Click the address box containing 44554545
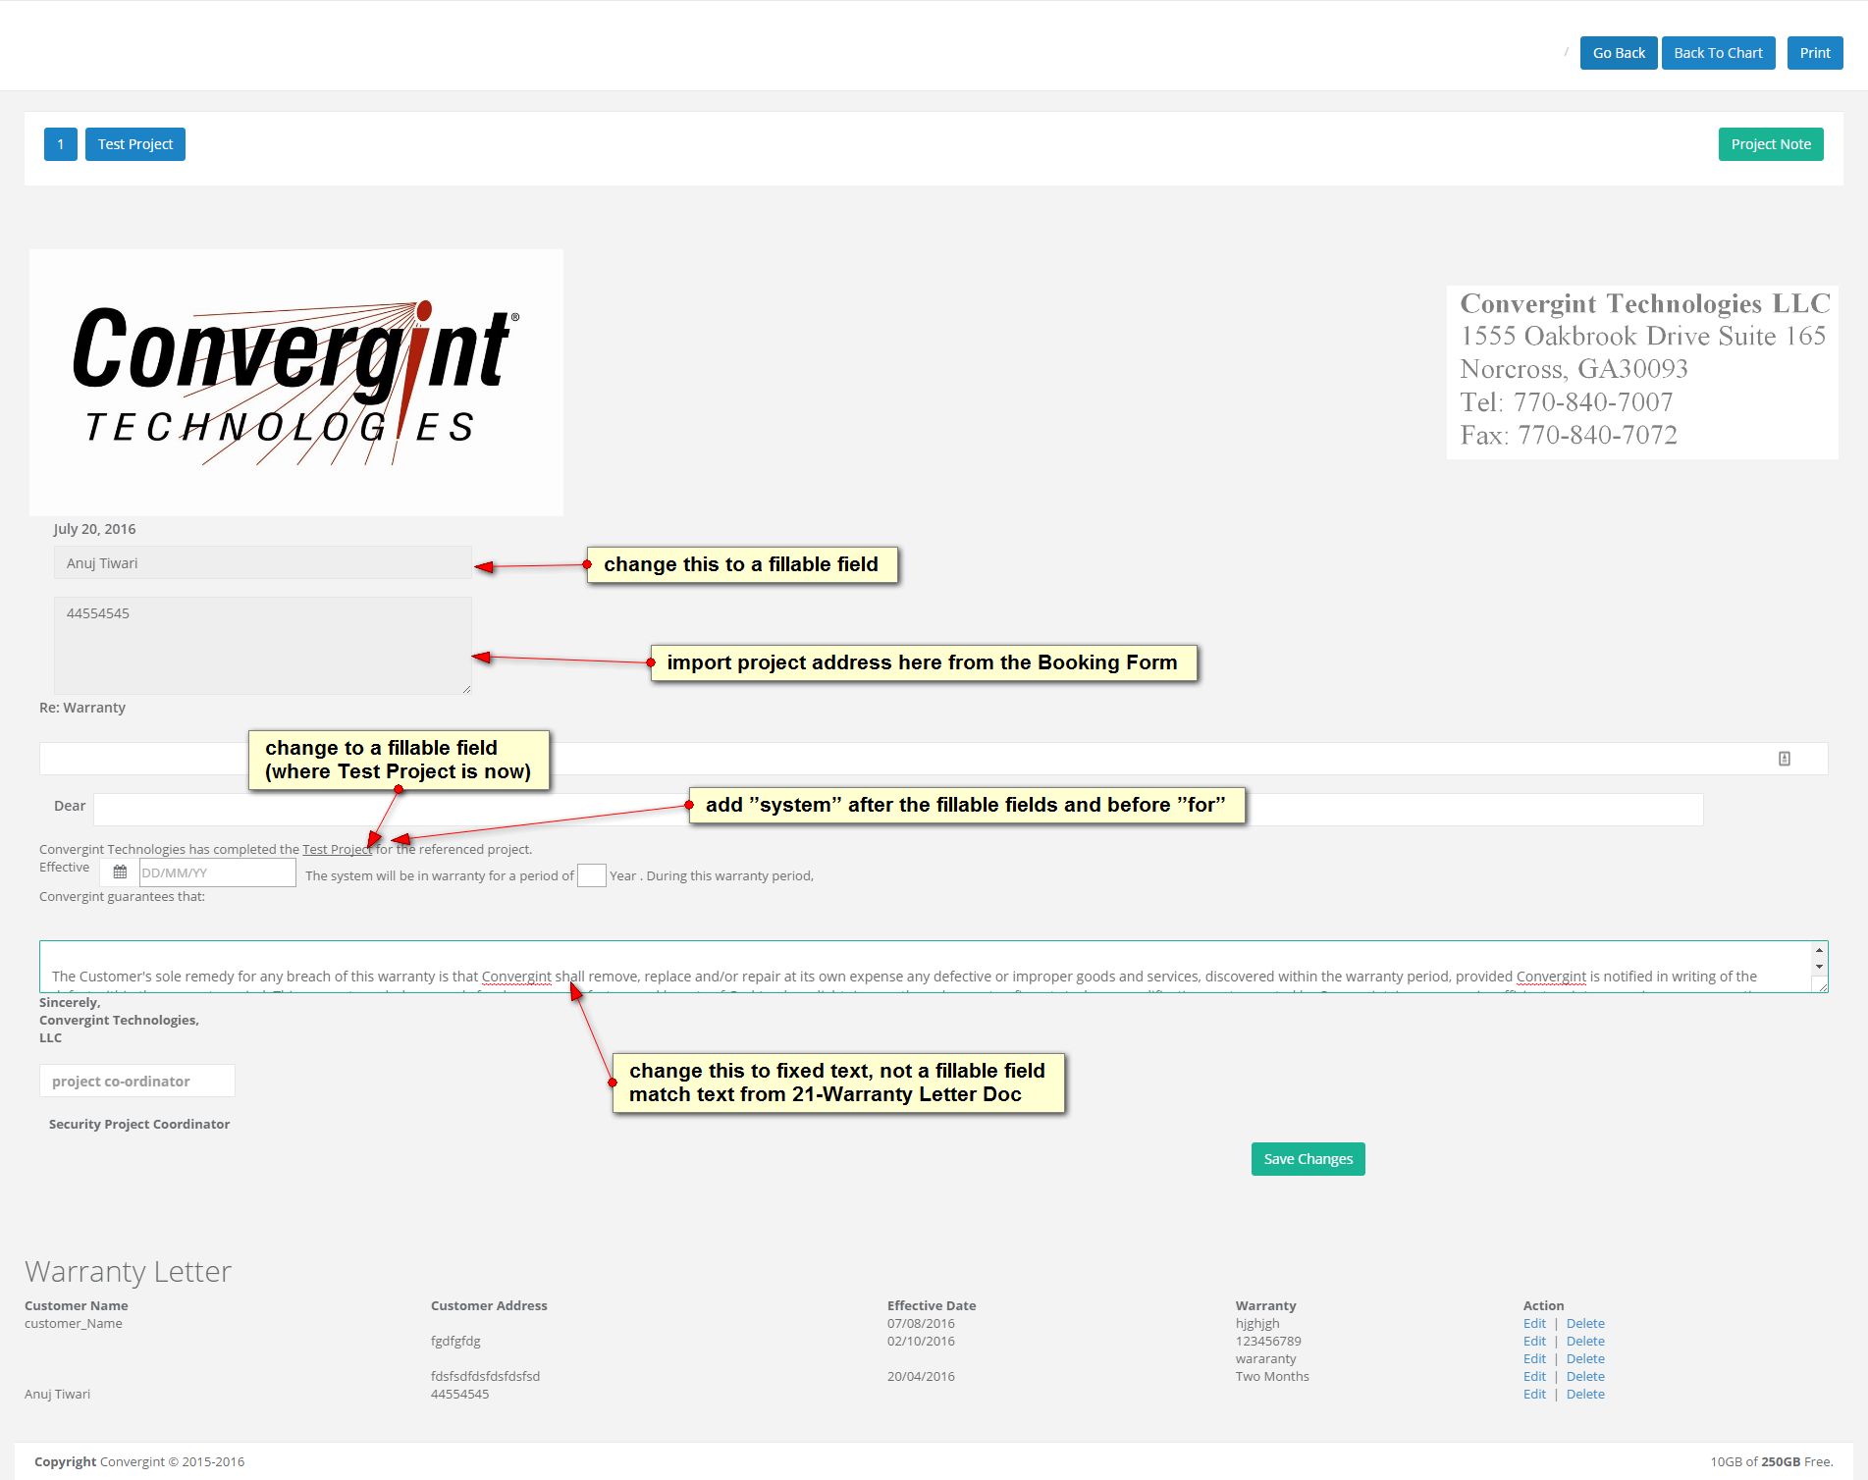Image resolution: width=1868 pixels, height=1480 pixels. point(263,646)
